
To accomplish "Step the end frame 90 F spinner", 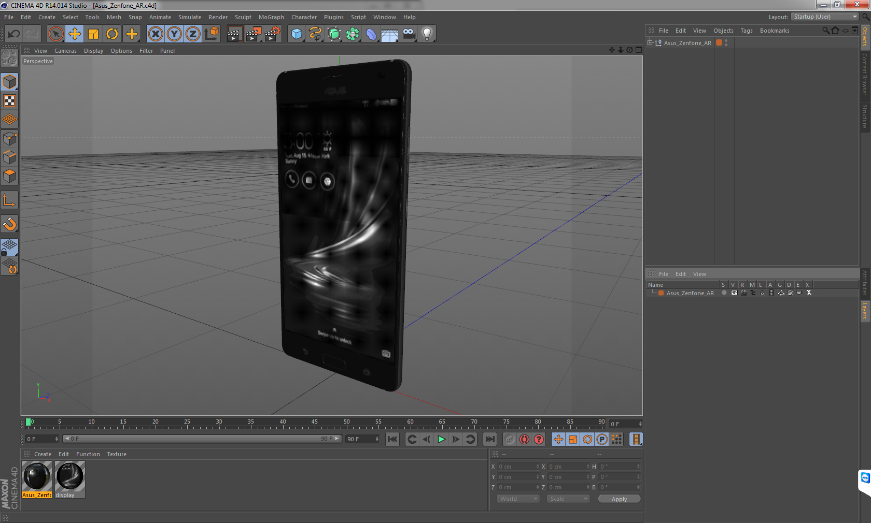I will pyautogui.click(x=377, y=439).
